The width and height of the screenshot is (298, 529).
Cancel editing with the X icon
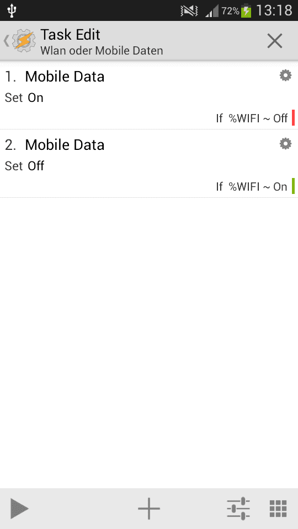(x=275, y=41)
